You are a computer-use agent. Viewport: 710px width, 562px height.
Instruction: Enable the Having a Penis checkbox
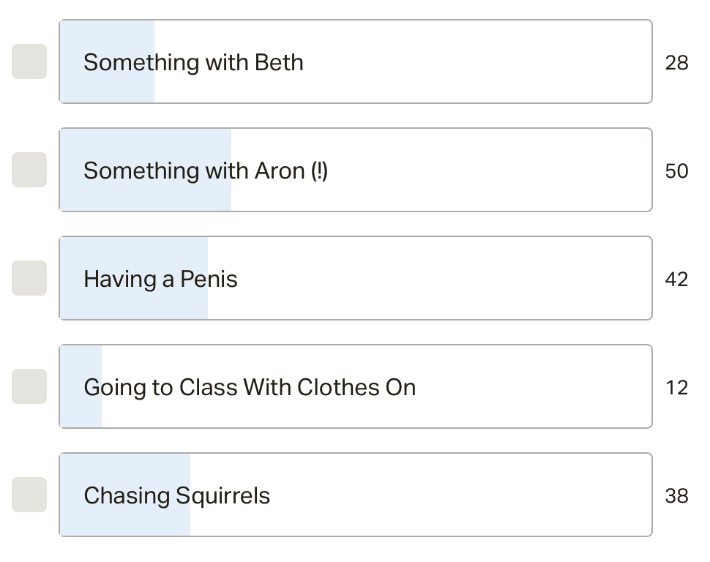tap(29, 278)
